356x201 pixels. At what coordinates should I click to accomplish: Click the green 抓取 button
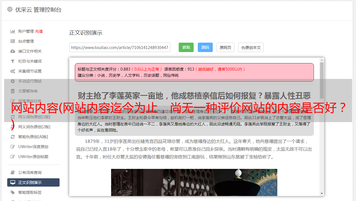pyautogui.click(x=186, y=47)
